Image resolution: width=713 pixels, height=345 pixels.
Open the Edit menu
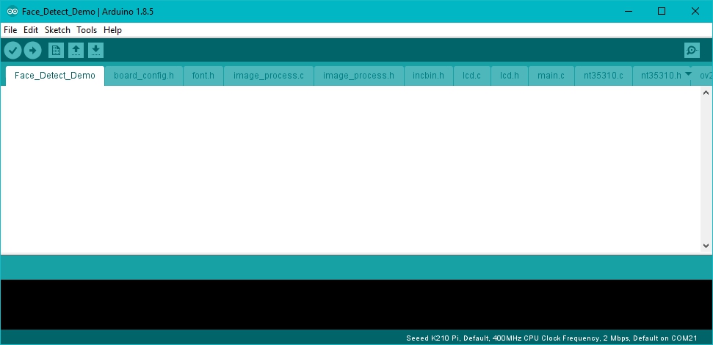[31, 30]
